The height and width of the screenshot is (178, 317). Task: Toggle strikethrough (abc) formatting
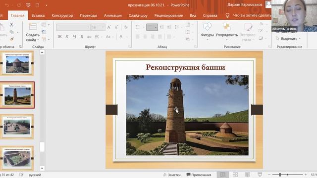(x=89, y=37)
